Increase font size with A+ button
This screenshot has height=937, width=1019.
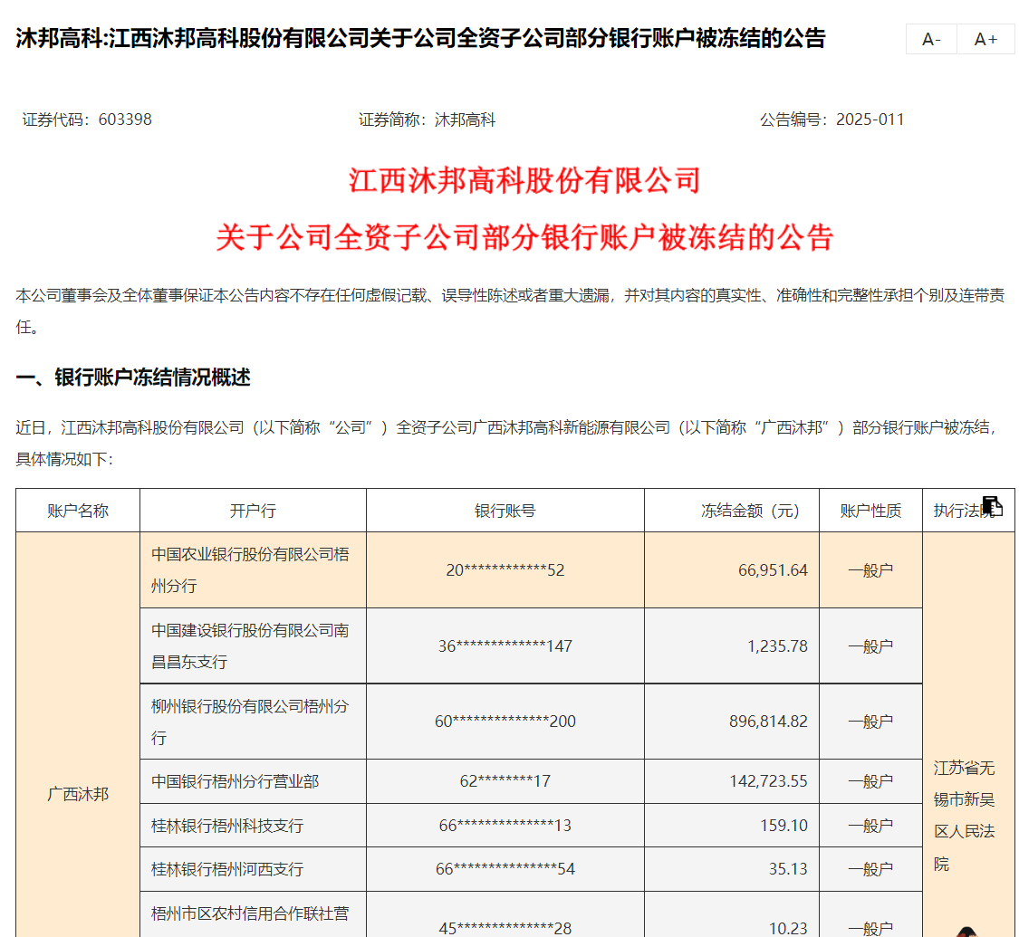(x=985, y=39)
